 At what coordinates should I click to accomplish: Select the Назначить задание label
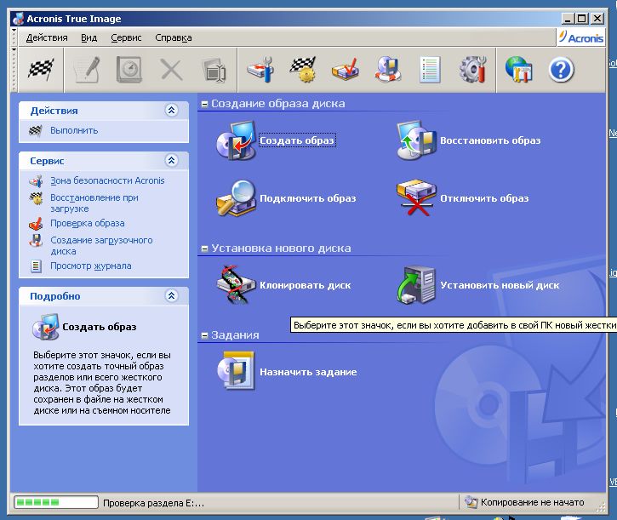coord(308,372)
